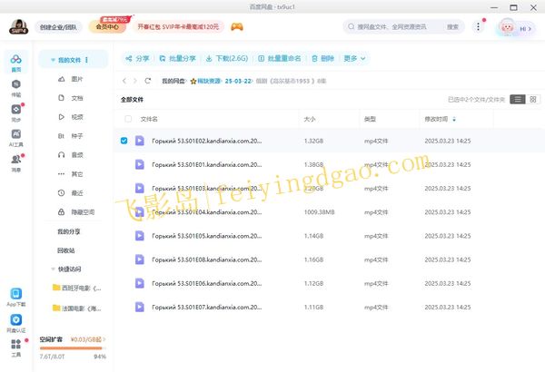This screenshot has width=545, height=372.
Task: Click the 空间扩容 price link
Action: coord(87,339)
